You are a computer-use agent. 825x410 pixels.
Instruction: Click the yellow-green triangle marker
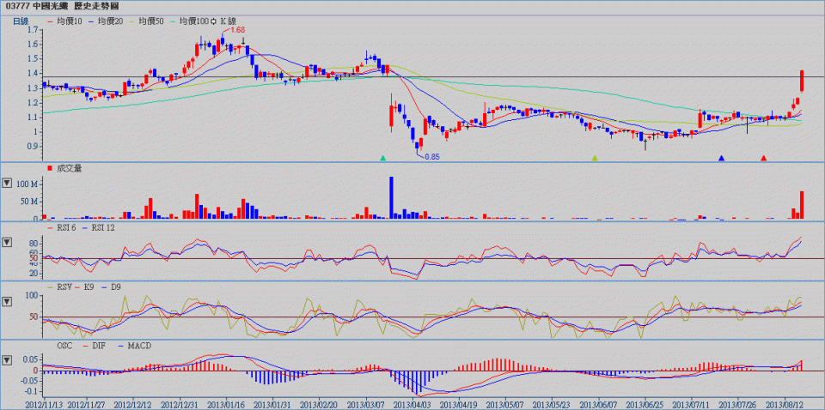[x=594, y=158]
